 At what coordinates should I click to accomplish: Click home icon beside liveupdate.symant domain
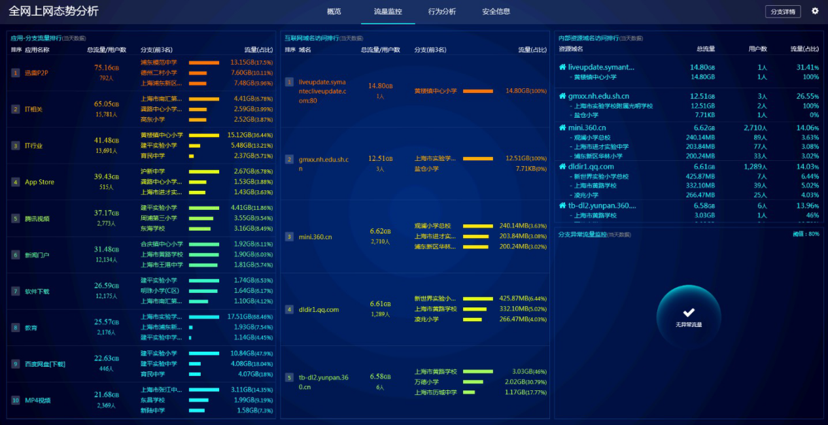point(562,67)
